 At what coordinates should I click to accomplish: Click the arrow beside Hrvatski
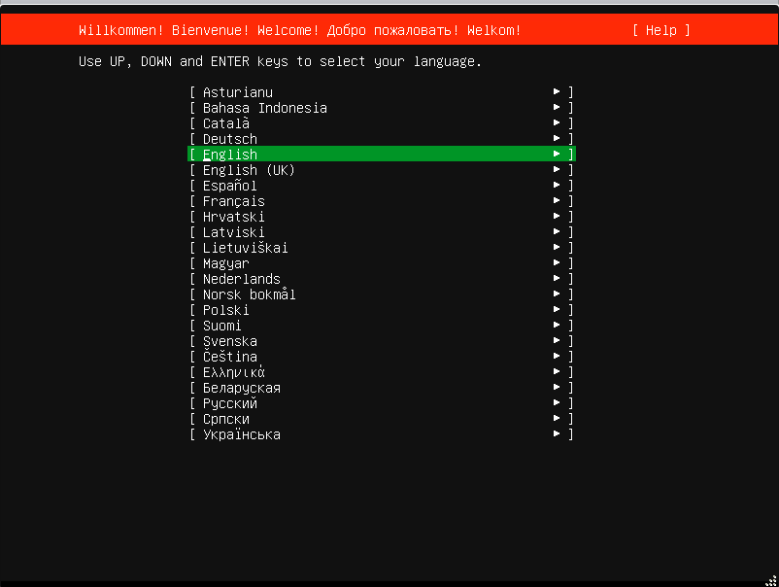click(557, 217)
